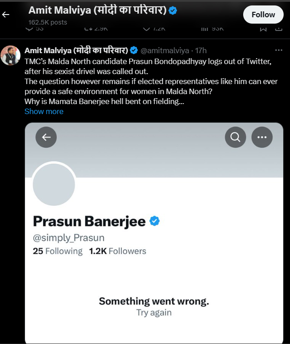Click the search icon in embedded profile
The image size is (290, 344).
click(235, 137)
